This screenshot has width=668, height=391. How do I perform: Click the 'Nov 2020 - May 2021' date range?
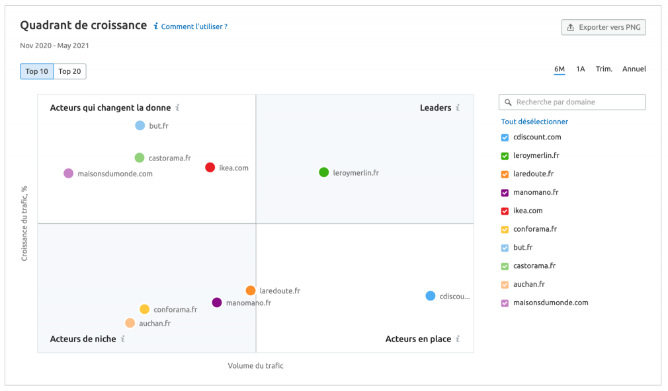coord(54,46)
